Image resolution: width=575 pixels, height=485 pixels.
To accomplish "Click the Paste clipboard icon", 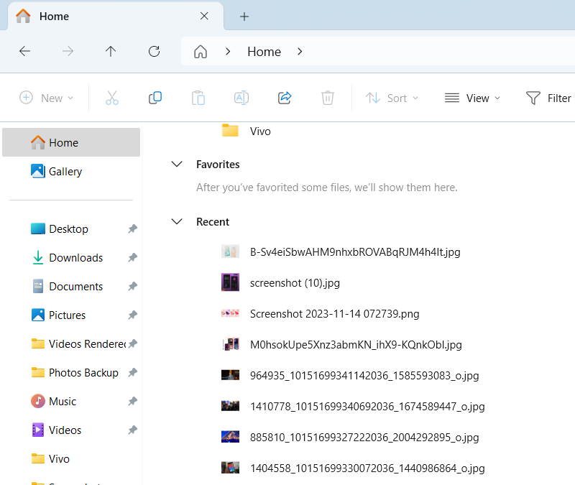I will pyautogui.click(x=198, y=98).
